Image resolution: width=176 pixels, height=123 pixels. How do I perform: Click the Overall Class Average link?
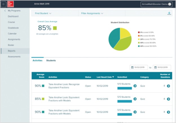[47, 22]
